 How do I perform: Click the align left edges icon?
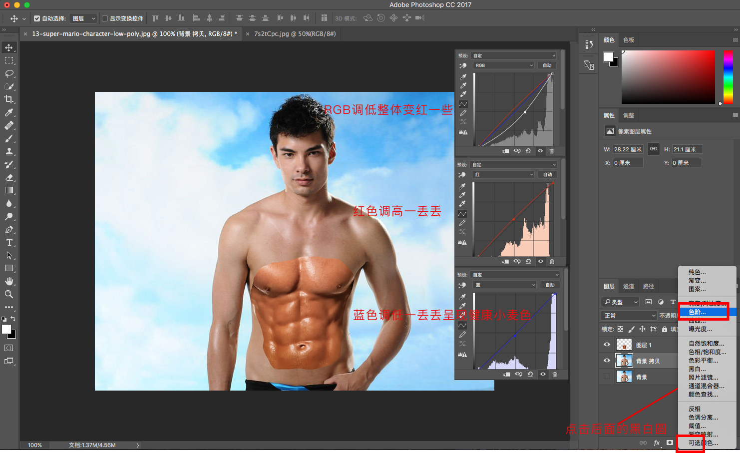(196, 18)
